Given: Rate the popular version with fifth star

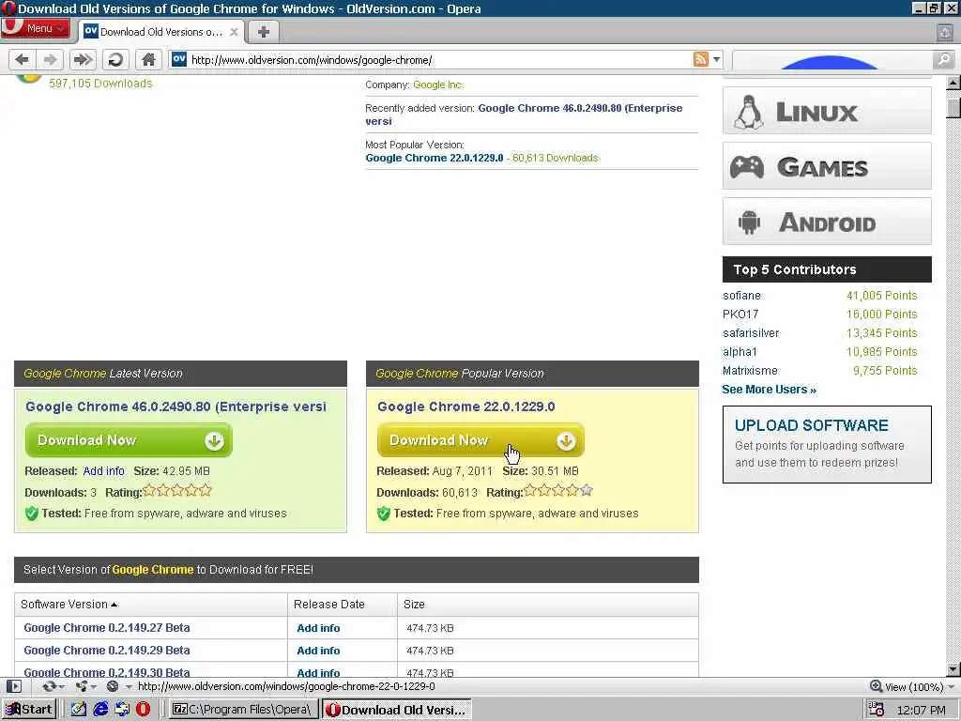Looking at the screenshot, I should point(587,490).
